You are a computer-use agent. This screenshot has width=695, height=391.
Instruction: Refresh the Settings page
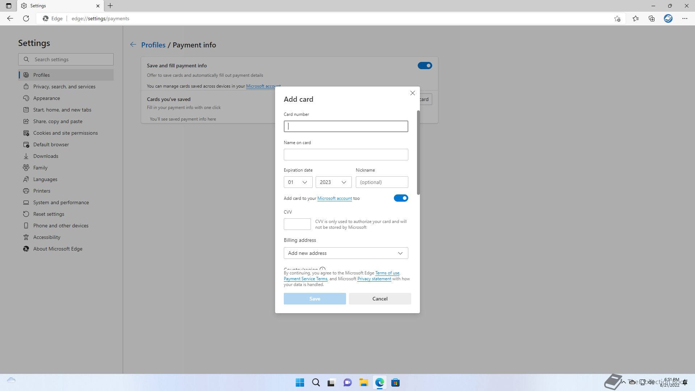pos(26,18)
